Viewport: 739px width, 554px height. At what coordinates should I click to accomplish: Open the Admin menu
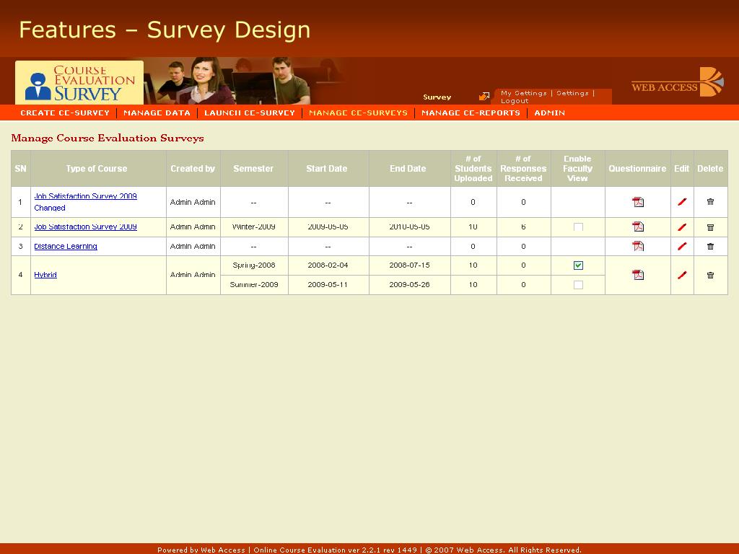[x=549, y=113]
